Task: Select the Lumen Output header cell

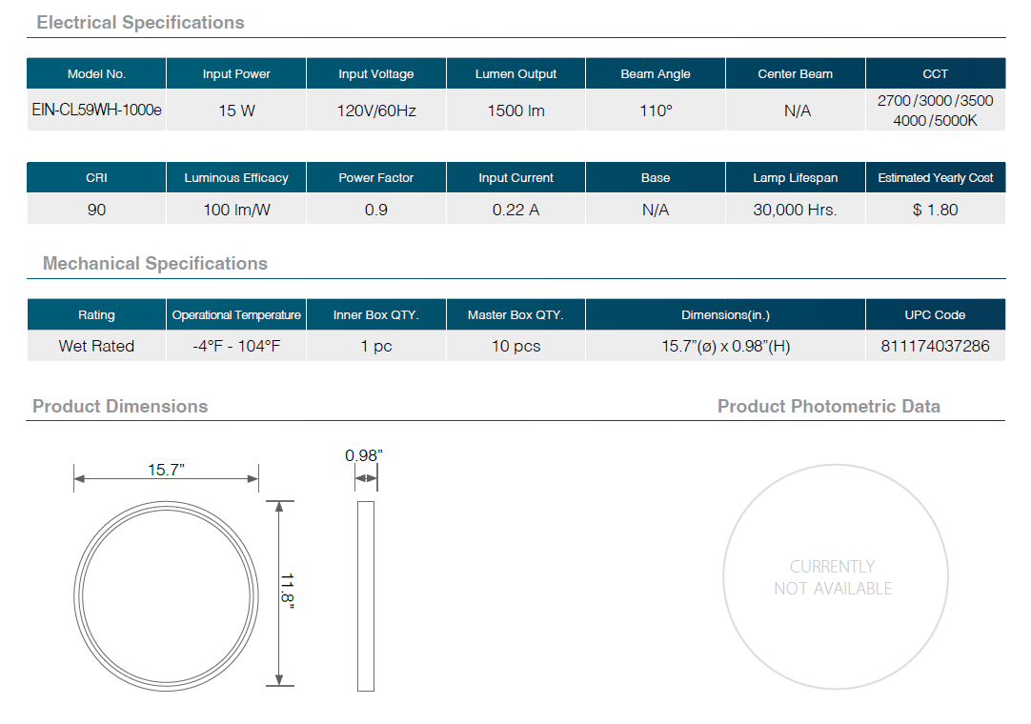Action: click(x=515, y=74)
